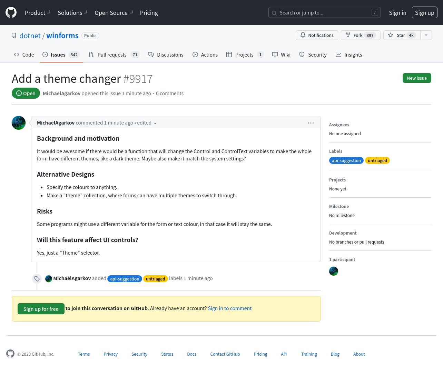Click the repository icon beside dotnet
The height and width of the screenshot is (375, 443).
14,36
